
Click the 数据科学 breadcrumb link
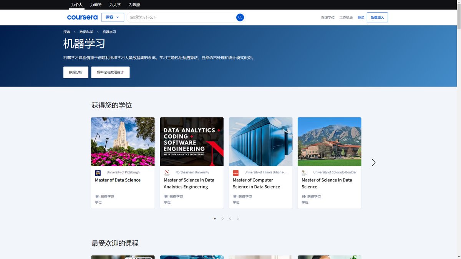click(86, 32)
